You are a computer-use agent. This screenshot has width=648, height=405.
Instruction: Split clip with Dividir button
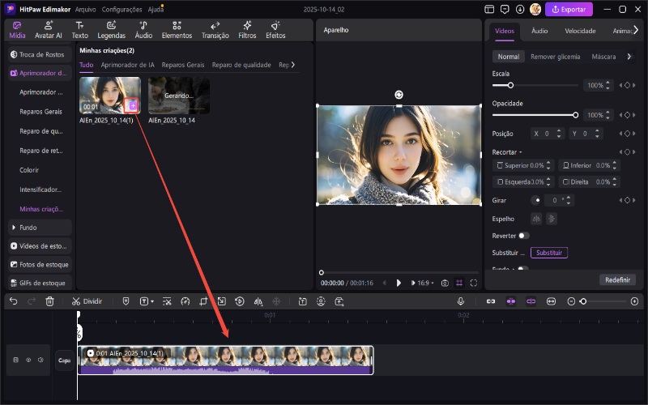(x=87, y=301)
